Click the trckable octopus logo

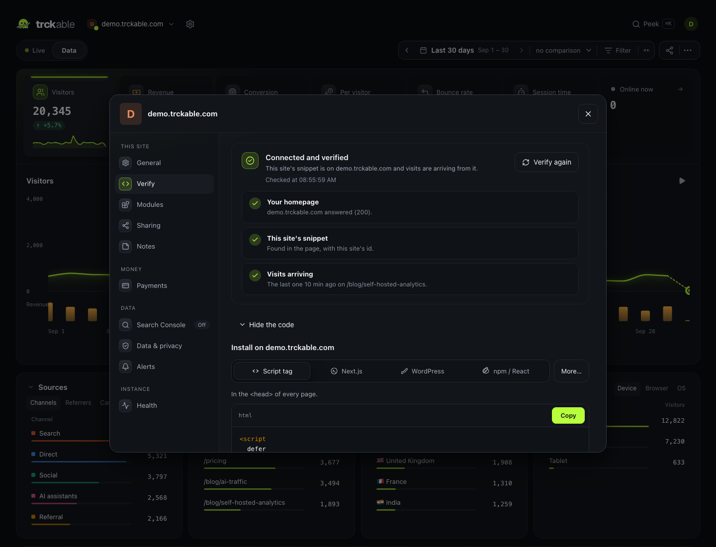point(23,24)
